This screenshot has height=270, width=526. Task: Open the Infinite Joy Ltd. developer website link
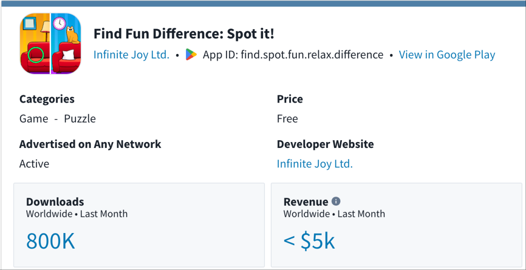pyautogui.click(x=314, y=164)
